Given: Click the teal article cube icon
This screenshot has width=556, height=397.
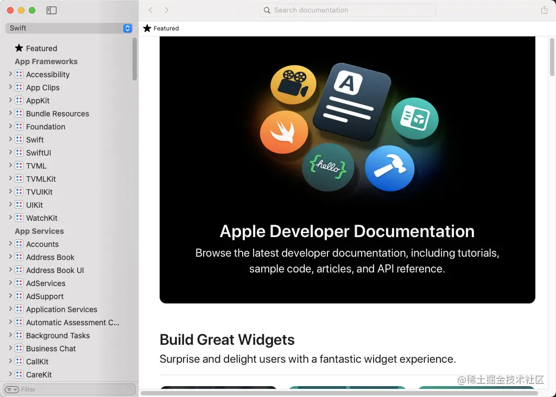Looking at the screenshot, I should coord(415,118).
